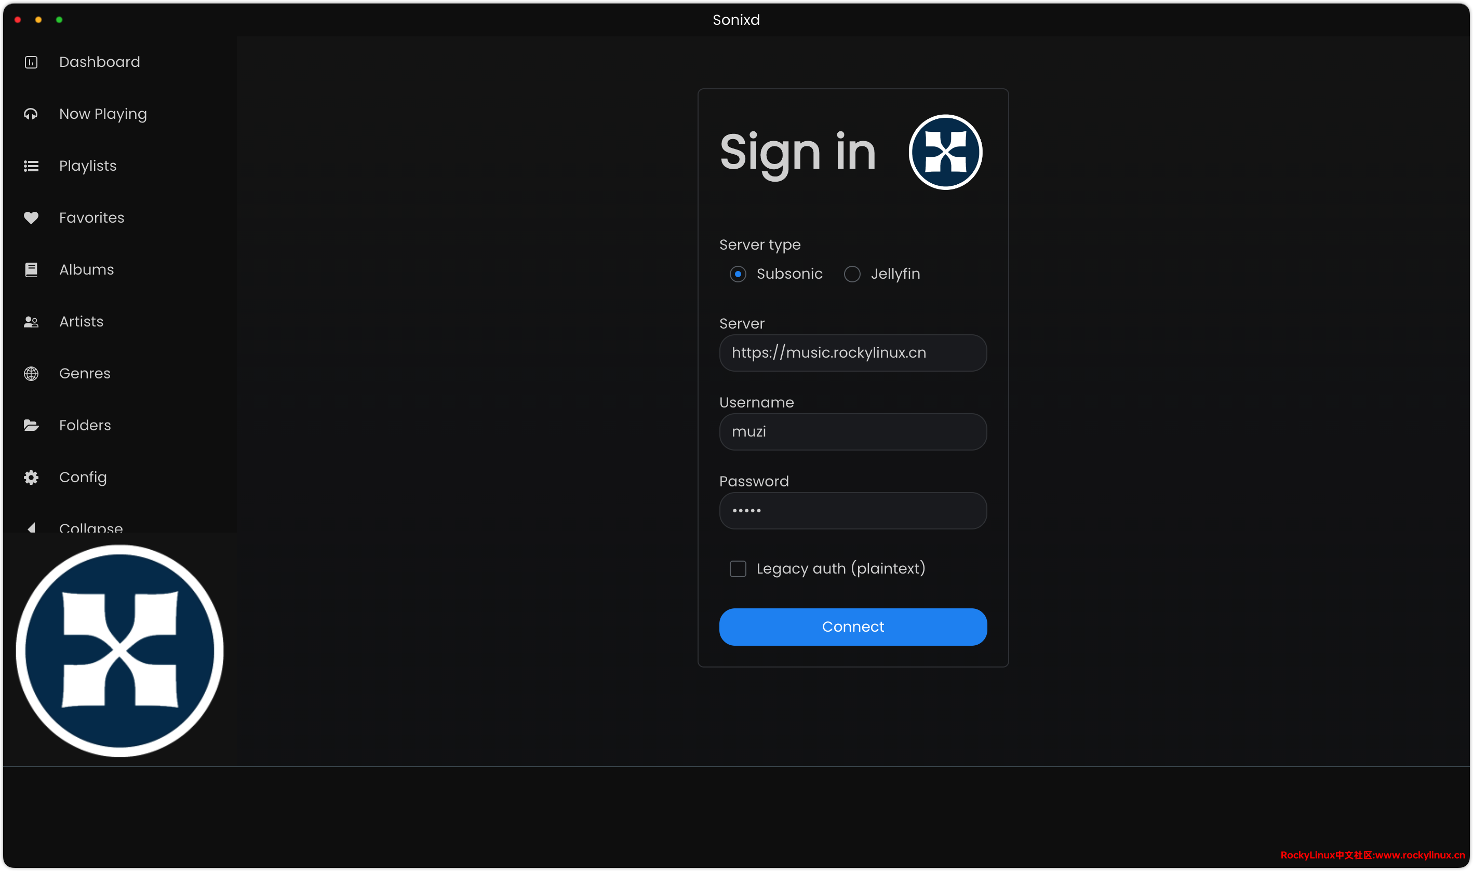This screenshot has height=871, width=1473.
Task: Click the Playlists list icon
Action: point(31,166)
